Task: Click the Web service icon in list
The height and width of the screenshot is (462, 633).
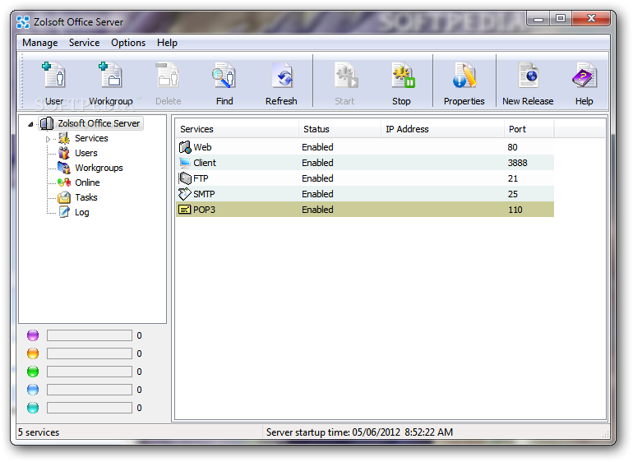Action: click(185, 147)
